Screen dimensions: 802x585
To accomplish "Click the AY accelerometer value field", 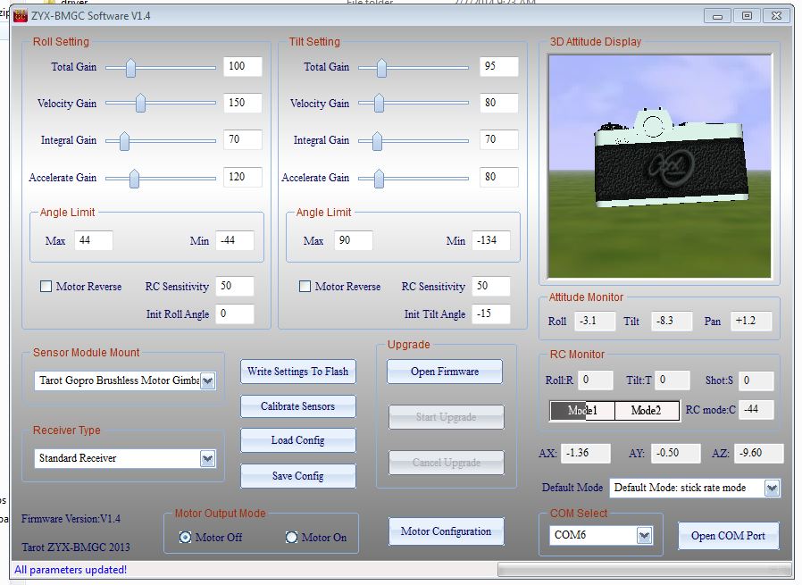I will coord(676,453).
